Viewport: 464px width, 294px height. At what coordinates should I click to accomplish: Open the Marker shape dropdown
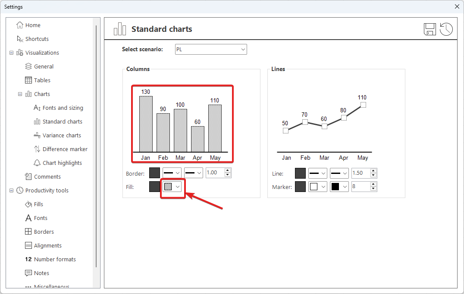point(318,187)
